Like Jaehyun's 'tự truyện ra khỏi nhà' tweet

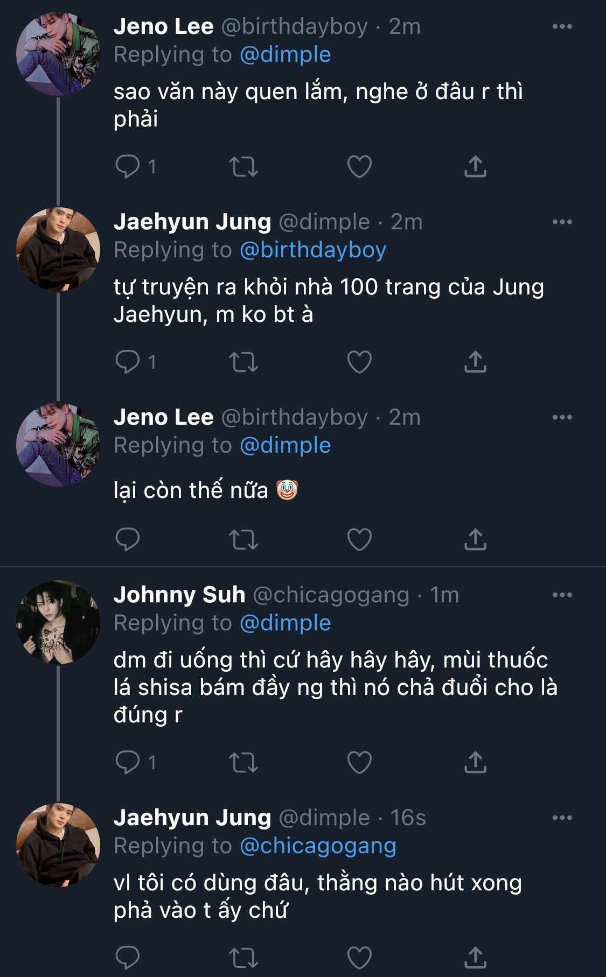point(359,362)
